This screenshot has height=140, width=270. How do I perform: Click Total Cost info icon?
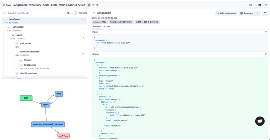pos(131,22)
